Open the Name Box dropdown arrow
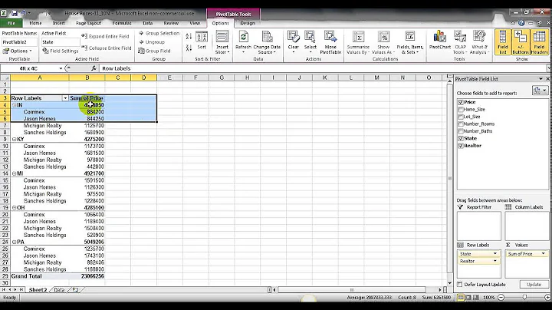 tap(61, 68)
